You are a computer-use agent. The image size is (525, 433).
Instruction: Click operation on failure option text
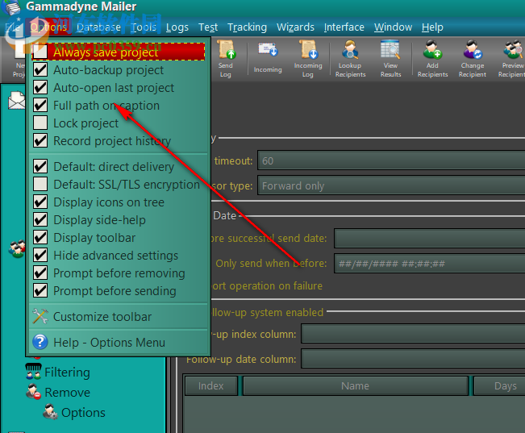point(267,286)
